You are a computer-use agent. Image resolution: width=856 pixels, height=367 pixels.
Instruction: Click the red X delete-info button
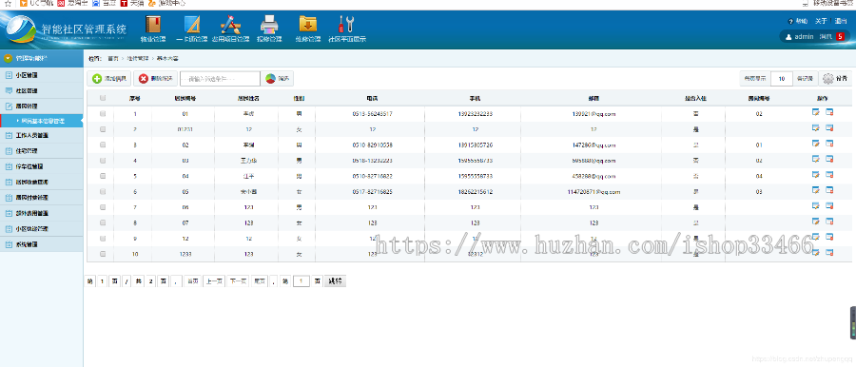click(x=155, y=79)
